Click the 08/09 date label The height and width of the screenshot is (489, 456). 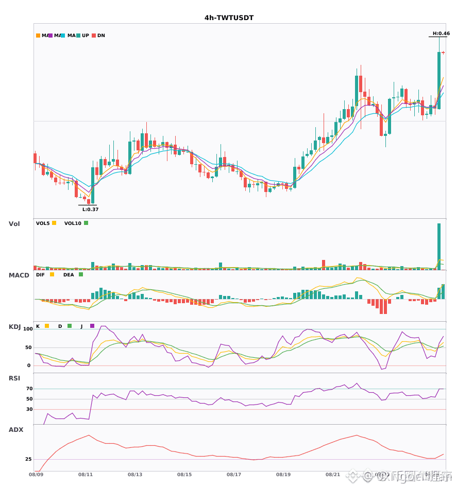click(36, 475)
